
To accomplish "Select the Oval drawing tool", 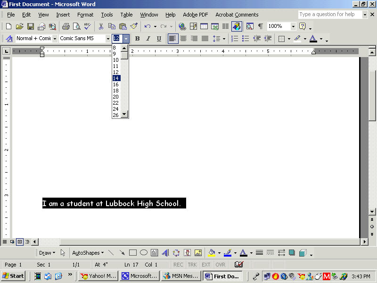I will coord(144,253).
